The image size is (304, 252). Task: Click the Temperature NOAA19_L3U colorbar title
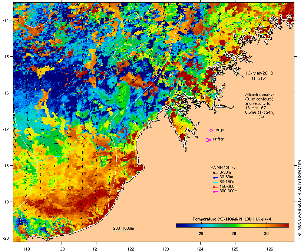click(232, 219)
